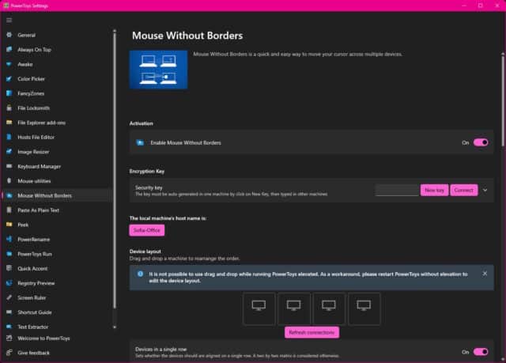Image resolution: width=506 pixels, height=363 pixels.
Task: Click the Always On Top icon
Action: point(9,49)
